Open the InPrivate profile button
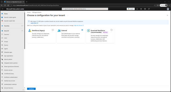The image size is (171, 92). (x=164, y=5)
